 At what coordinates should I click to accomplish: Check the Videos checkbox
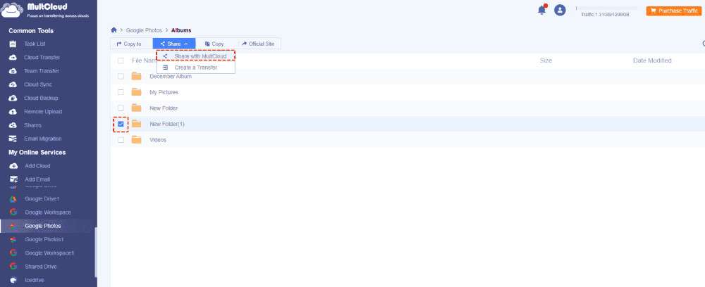121,140
